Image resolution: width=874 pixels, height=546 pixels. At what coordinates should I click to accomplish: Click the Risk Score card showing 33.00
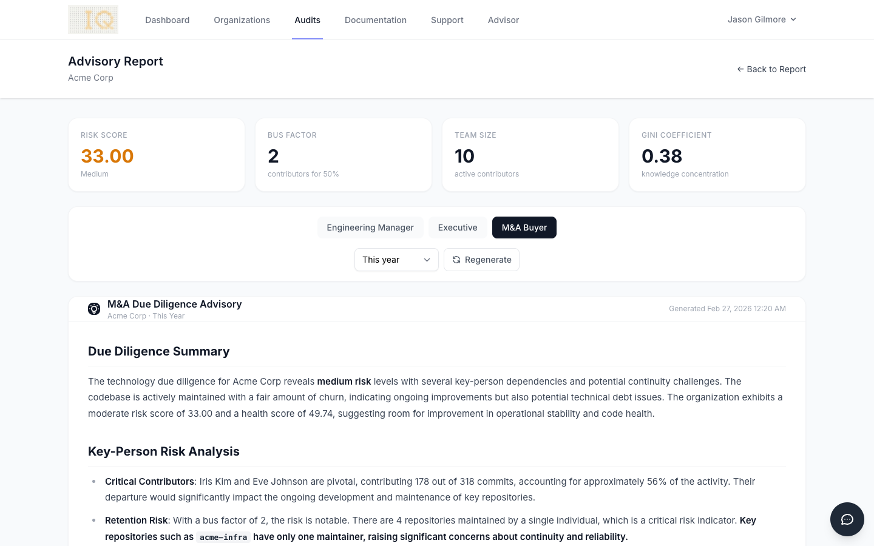pyautogui.click(x=156, y=155)
